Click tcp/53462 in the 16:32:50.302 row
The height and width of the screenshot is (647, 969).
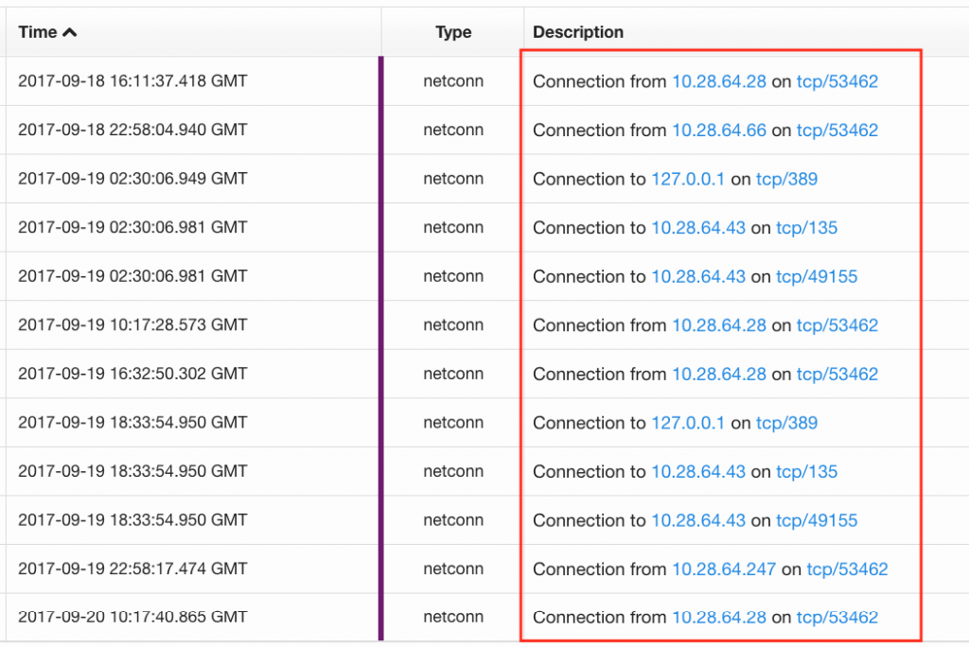[837, 375]
